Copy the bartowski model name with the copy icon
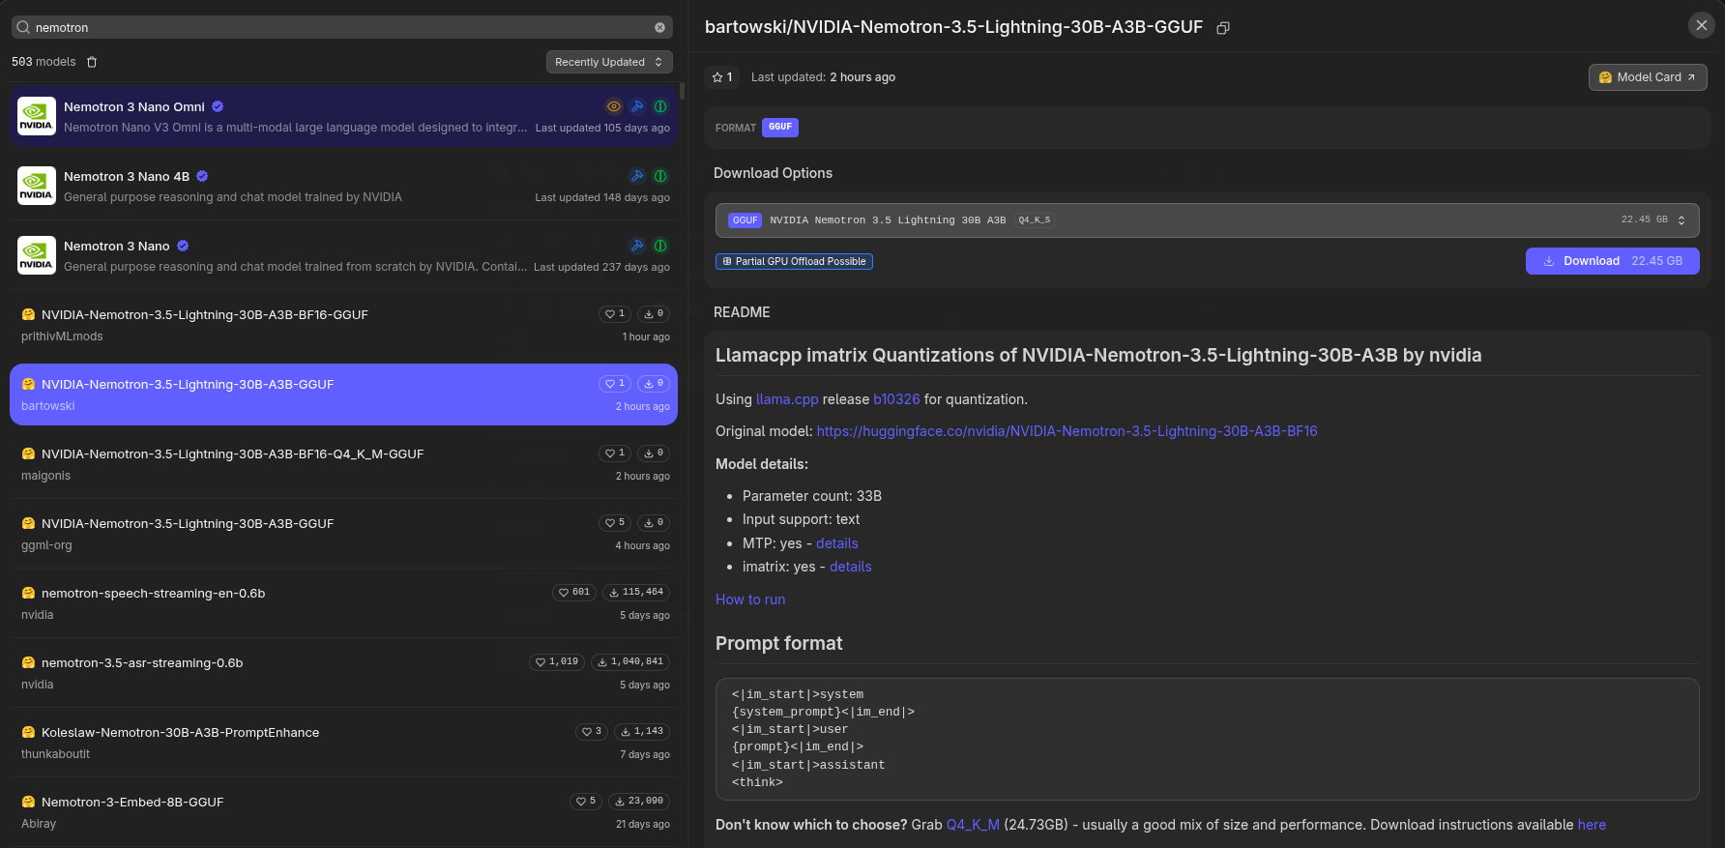The height and width of the screenshot is (848, 1725). (x=1223, y=28)
